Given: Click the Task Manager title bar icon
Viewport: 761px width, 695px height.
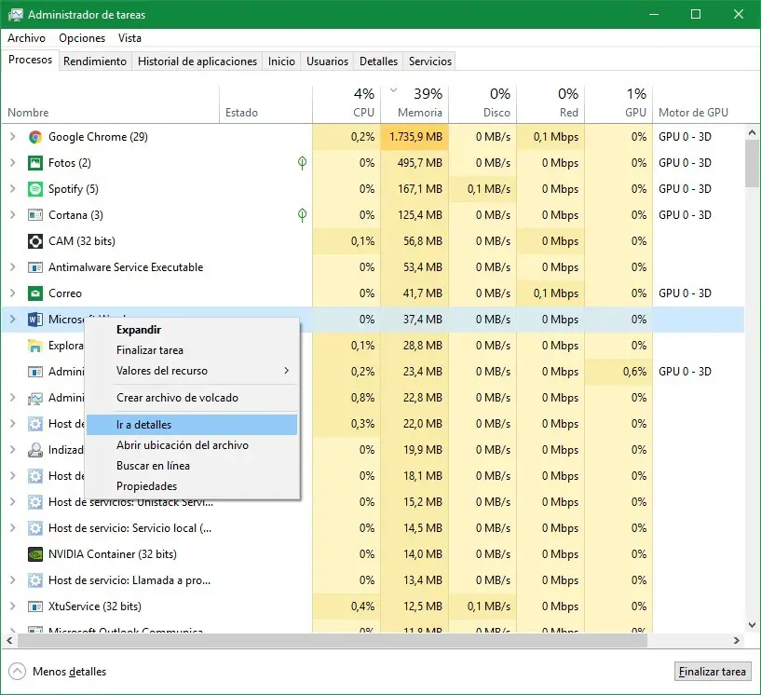Looking at the screenshot, I should [16, 15].
